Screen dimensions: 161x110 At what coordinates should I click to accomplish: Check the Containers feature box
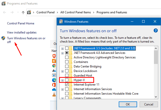[67, 62]
